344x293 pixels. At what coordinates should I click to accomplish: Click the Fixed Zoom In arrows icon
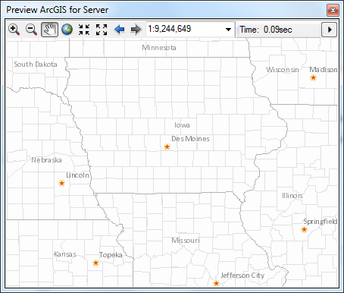[x=84, y=30]
